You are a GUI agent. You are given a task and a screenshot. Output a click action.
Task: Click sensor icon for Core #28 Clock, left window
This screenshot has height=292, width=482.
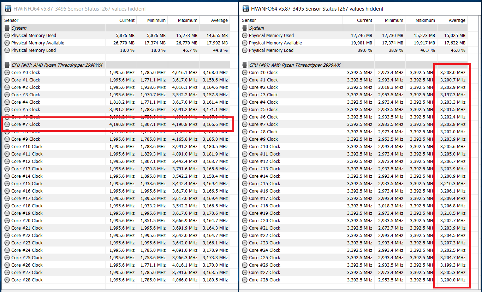7,280
